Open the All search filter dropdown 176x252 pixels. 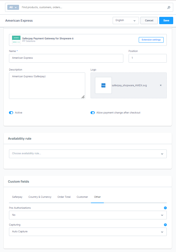pyautogui.click(x=13, y=7)
